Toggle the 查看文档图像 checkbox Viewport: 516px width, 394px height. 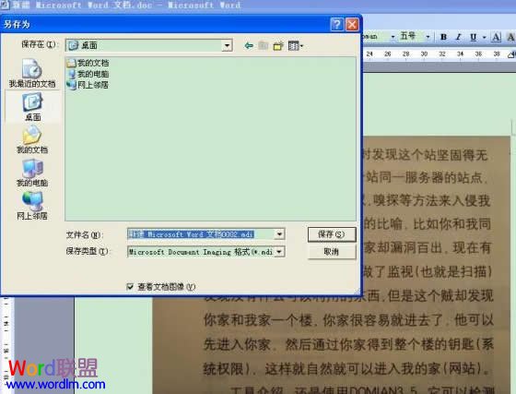click(130, 287)
